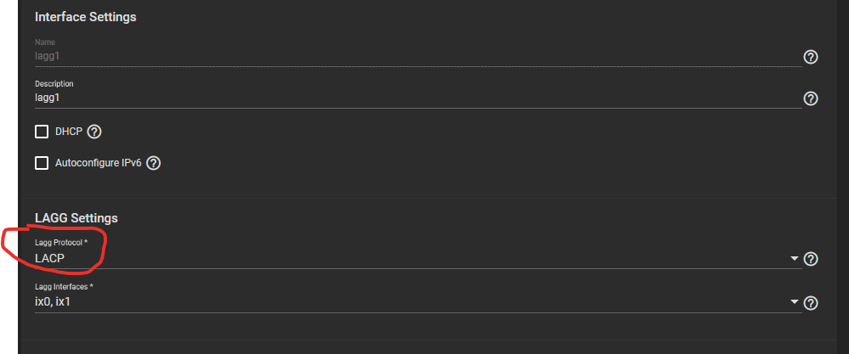Click the LACP protocol value
The width and height of the screenshot is (849, 354).
coord(50,257)
